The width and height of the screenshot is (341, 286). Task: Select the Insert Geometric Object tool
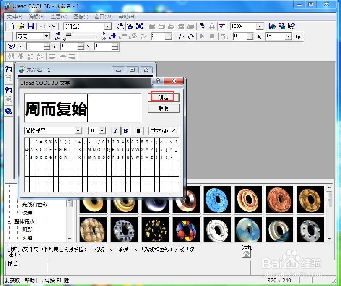pyautogui.click(x=8, y=111)
